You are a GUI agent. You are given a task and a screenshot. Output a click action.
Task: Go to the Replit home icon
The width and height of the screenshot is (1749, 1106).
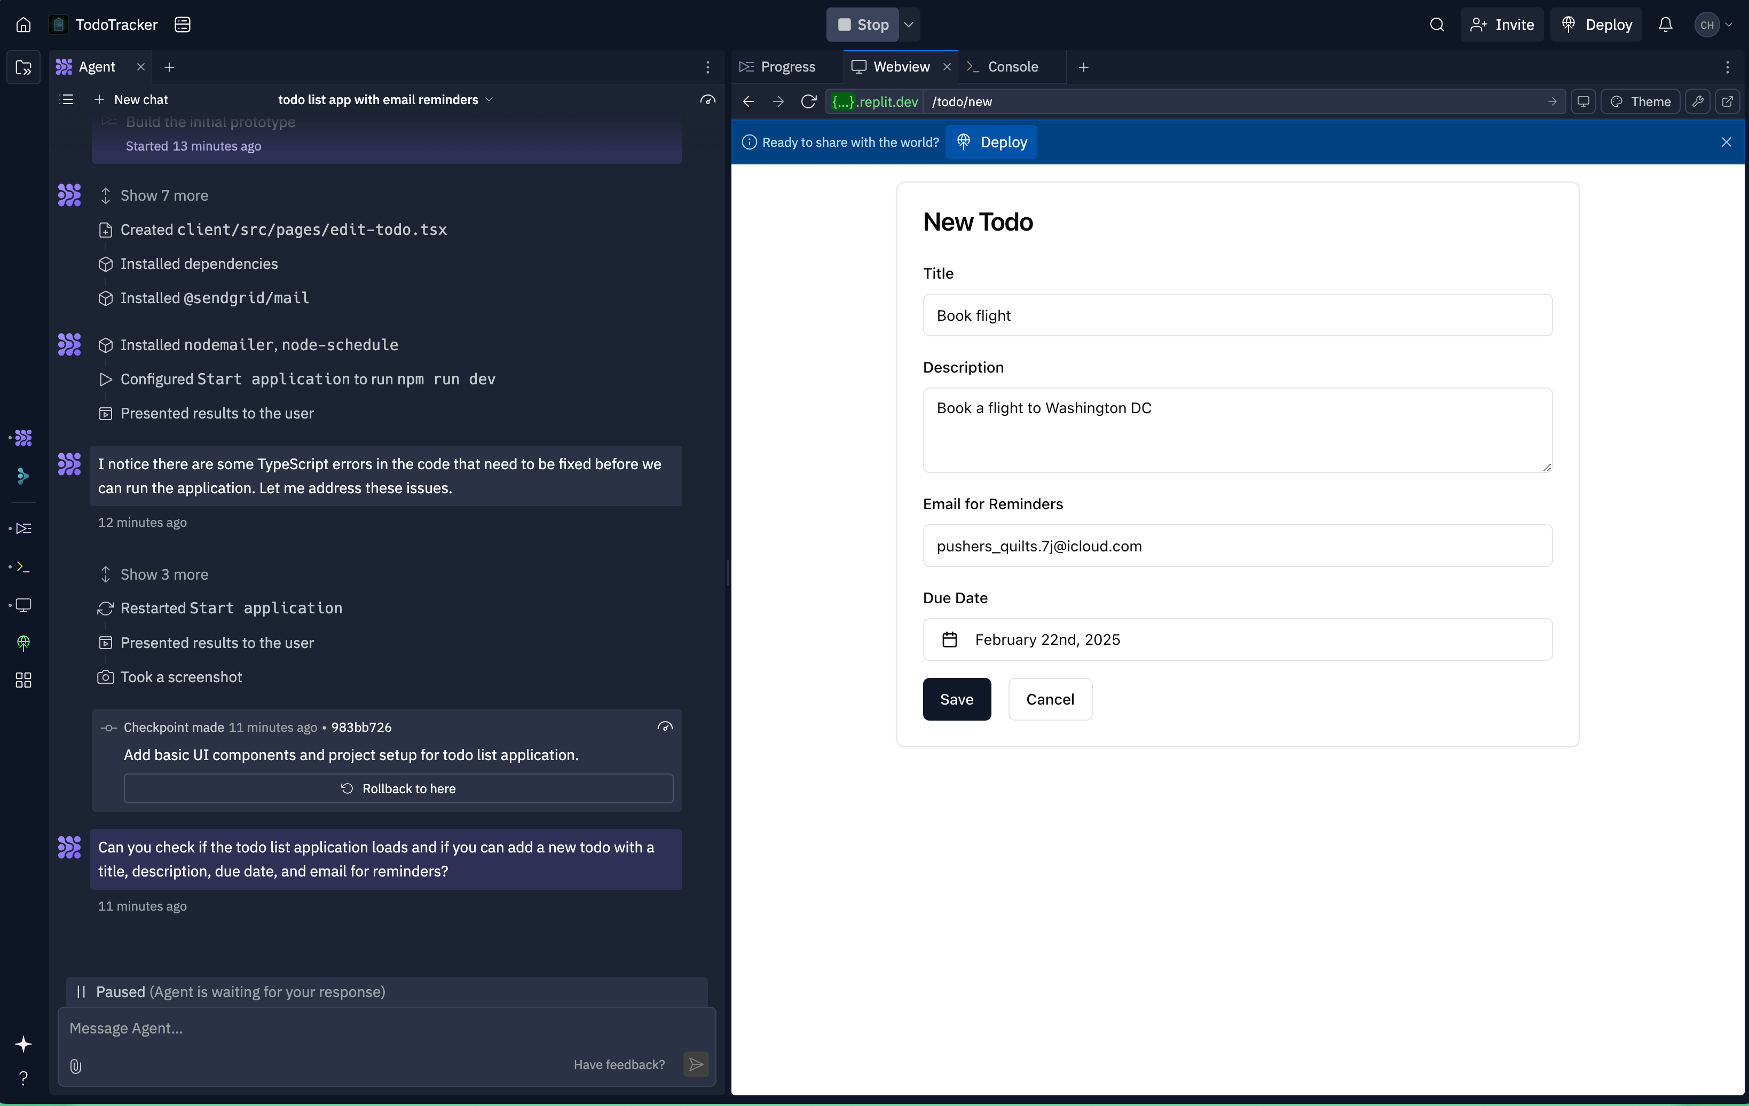point(23,25)
